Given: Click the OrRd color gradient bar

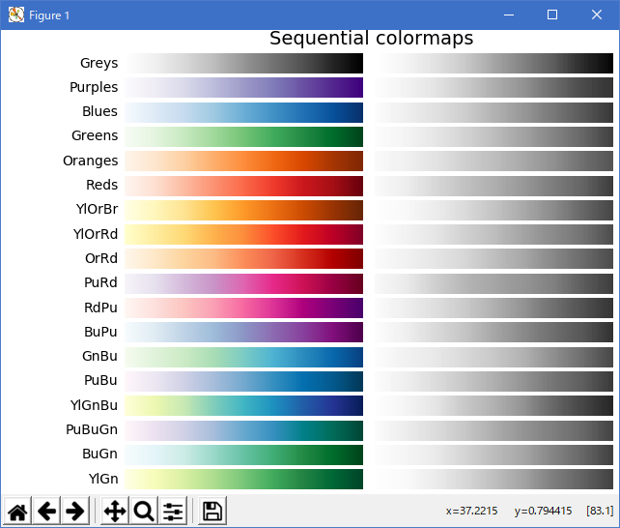Looking at the screenshot, I should point(244,259).
